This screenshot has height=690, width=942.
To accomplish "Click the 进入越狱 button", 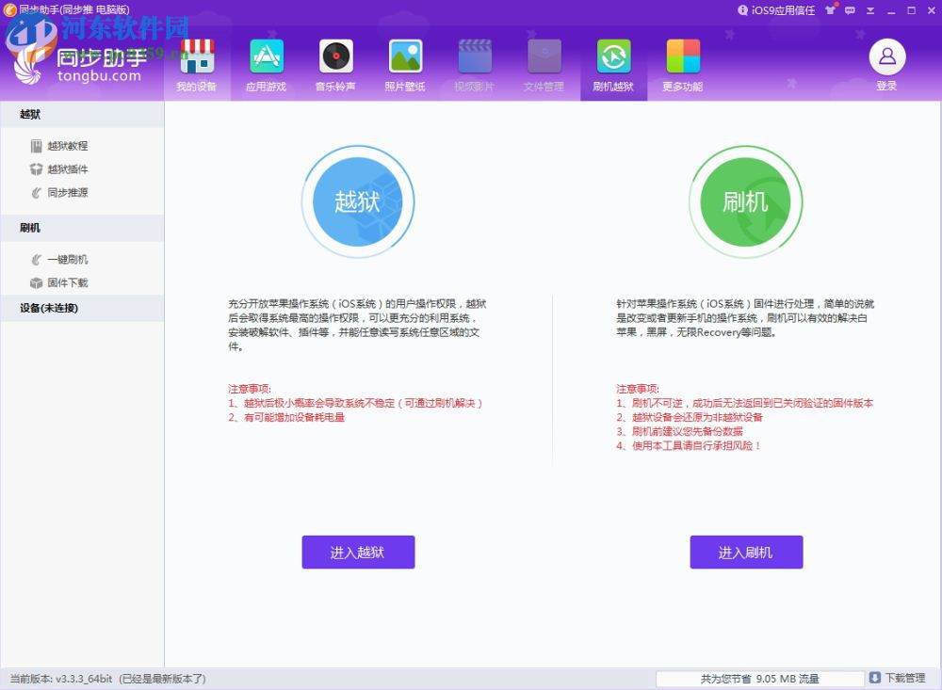I will coord(358,552).
